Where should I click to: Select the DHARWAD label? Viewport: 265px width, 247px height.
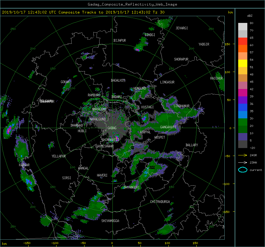click(77, 125)
